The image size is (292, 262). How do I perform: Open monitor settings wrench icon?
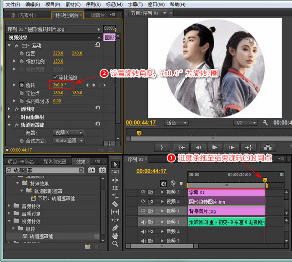click(x=265, y=122)
